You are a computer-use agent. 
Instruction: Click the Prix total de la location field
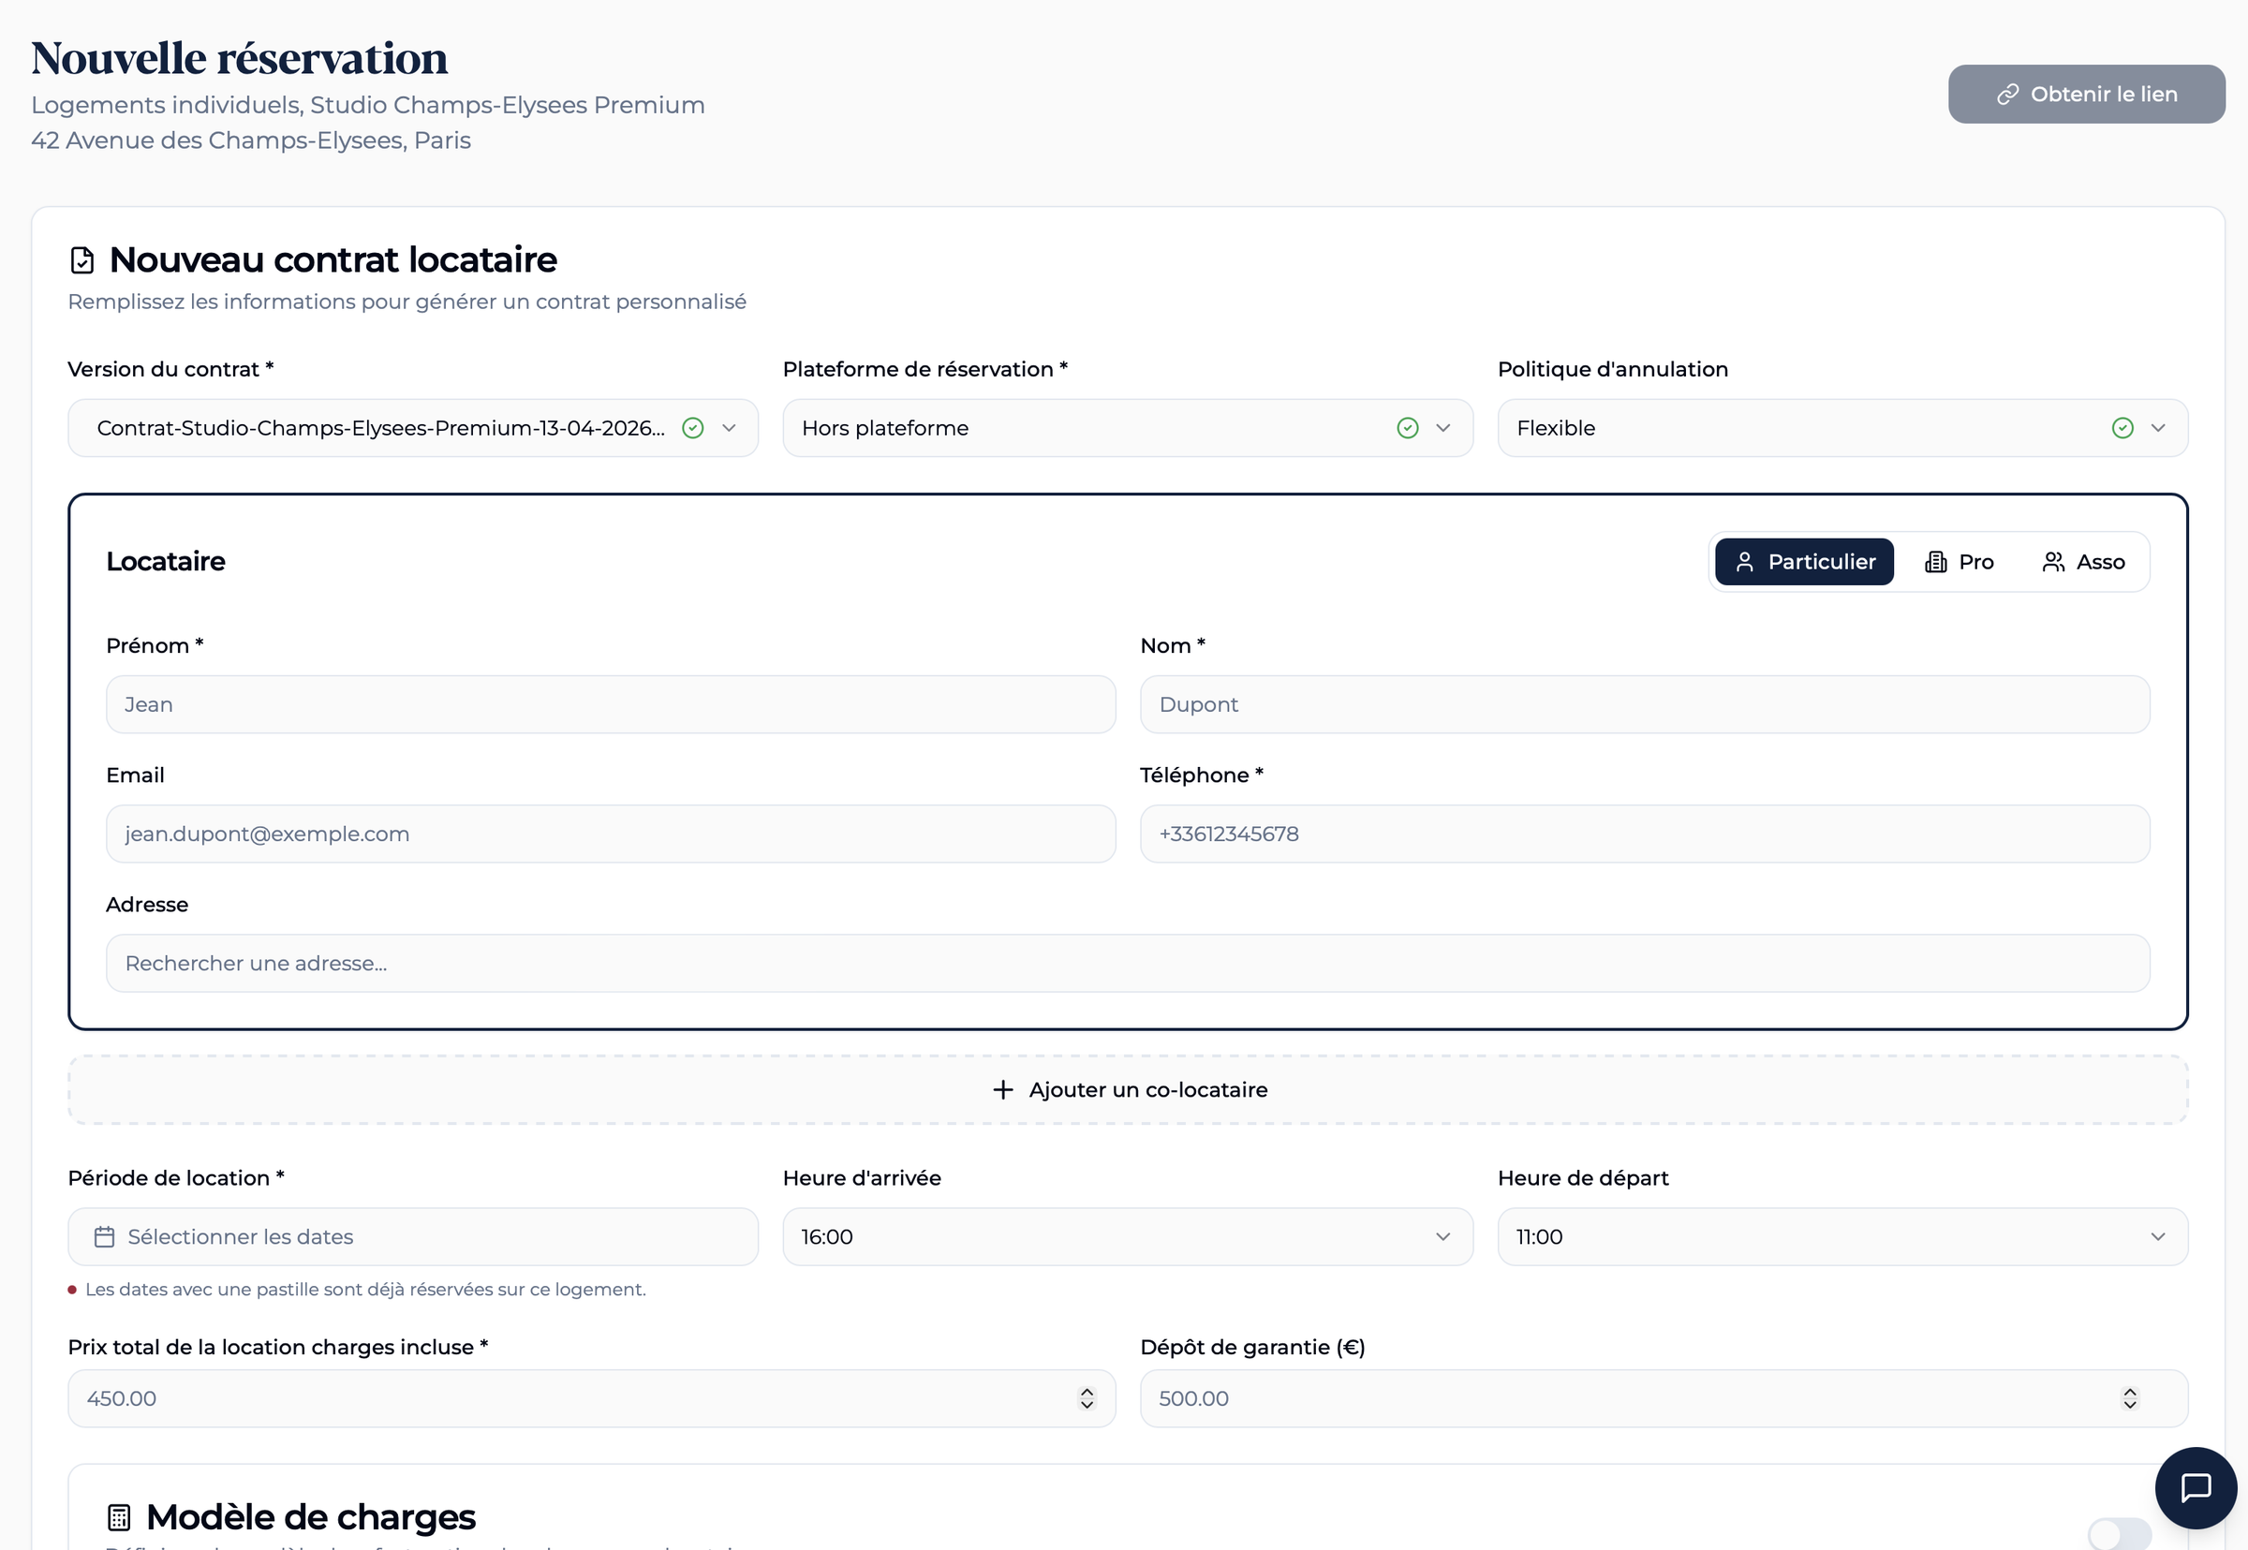click(591, 1398)
